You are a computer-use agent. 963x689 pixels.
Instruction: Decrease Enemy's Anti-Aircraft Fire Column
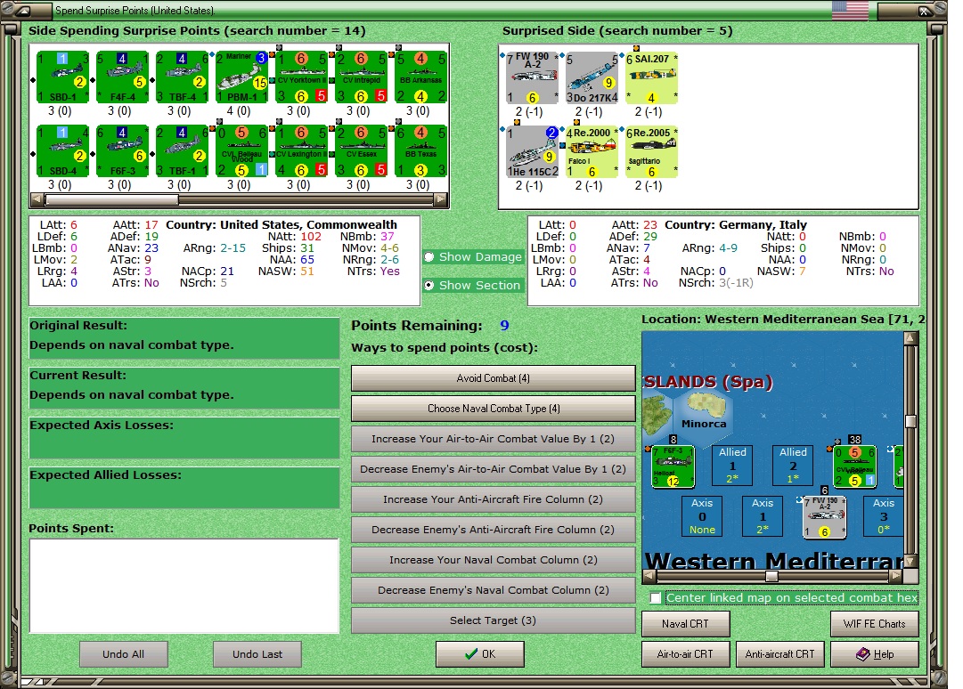(x=494, y=530)
